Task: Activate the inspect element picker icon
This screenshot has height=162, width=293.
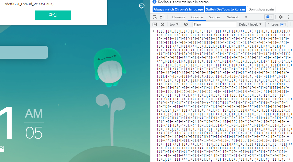Action: click(x=155, y=17)
